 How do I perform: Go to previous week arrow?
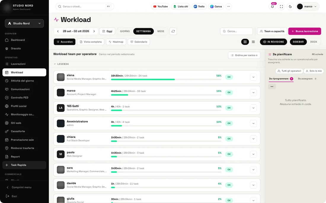(58, 31)
